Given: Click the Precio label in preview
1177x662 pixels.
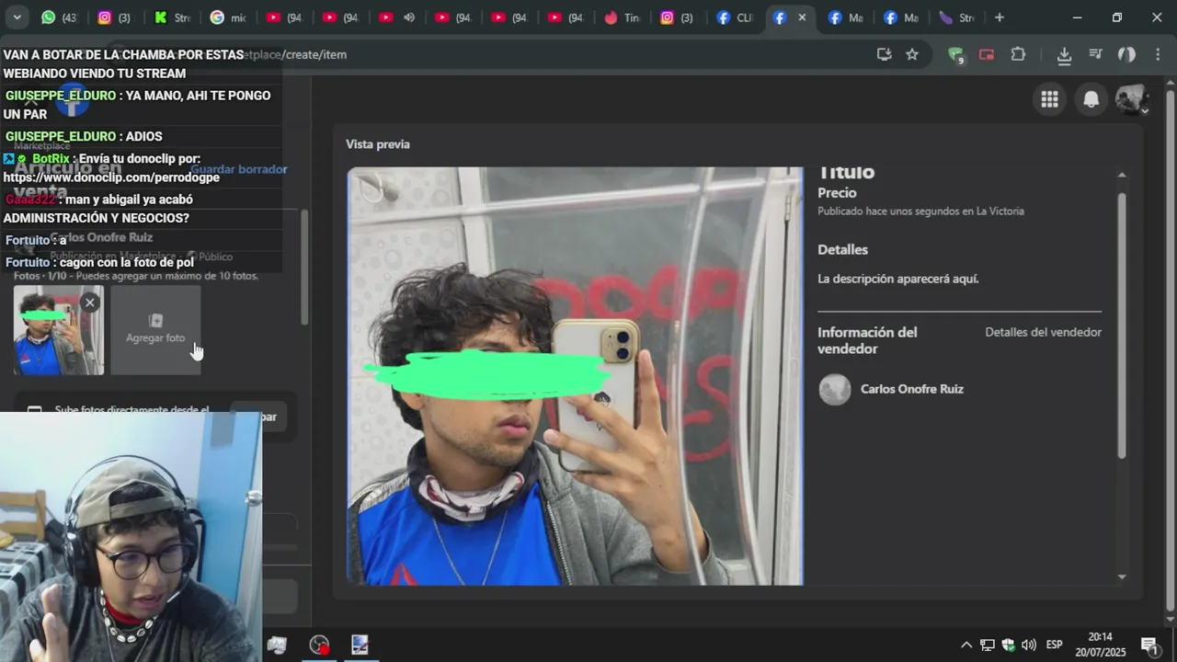Looking at the screenshot, I should [x=837, y=193].
